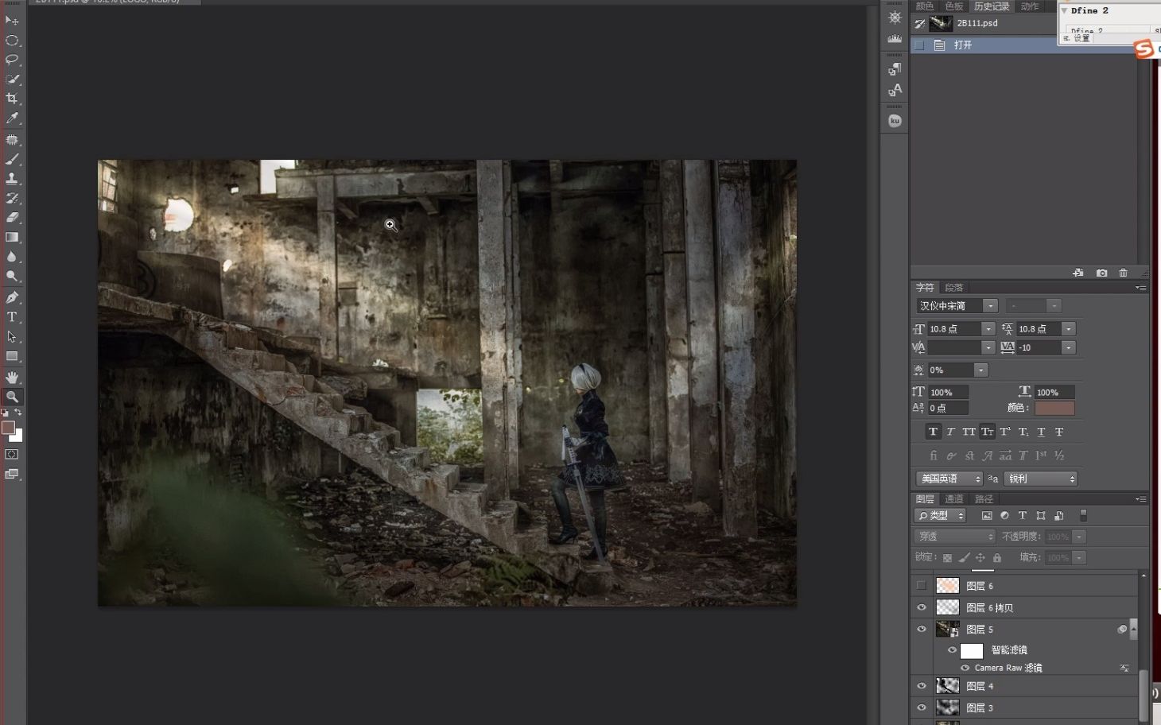Select the Clone Stamp tool
1161x725 pixels.
point(12,178)
